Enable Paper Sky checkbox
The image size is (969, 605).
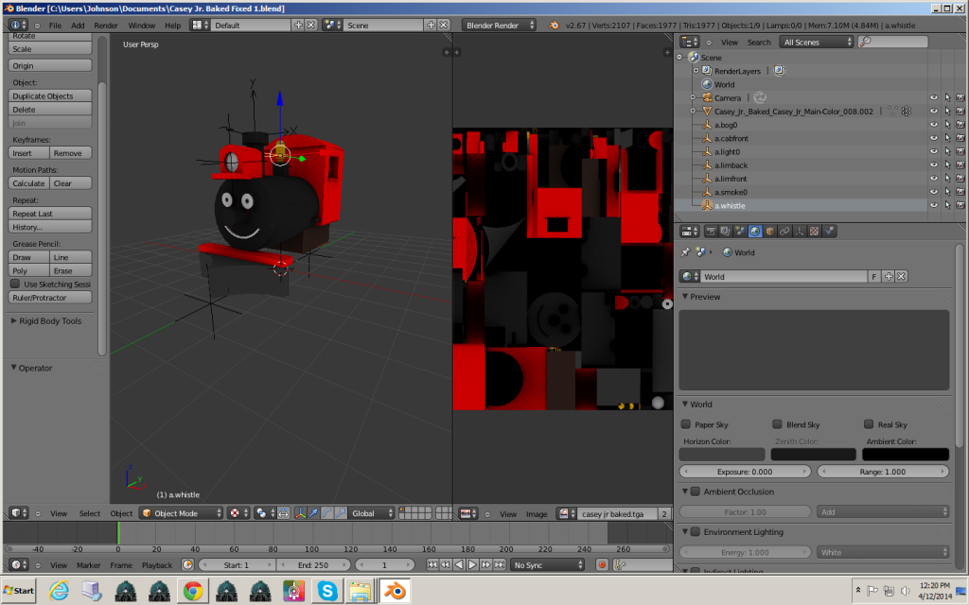[685, 424]
